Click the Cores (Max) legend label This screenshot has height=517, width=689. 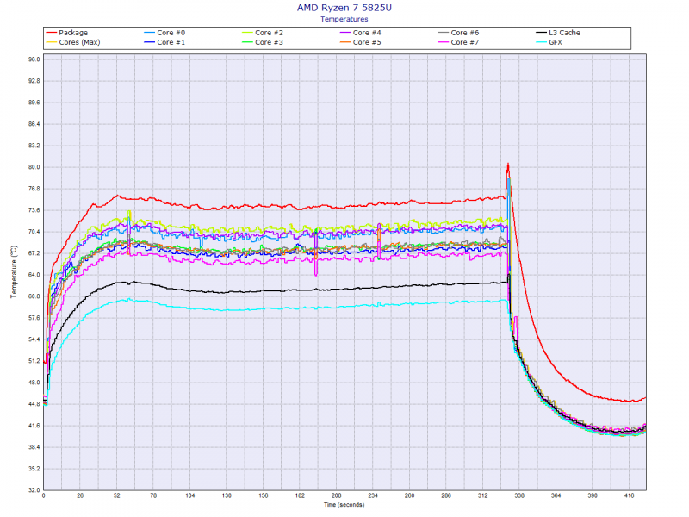[x=80, y=42]
